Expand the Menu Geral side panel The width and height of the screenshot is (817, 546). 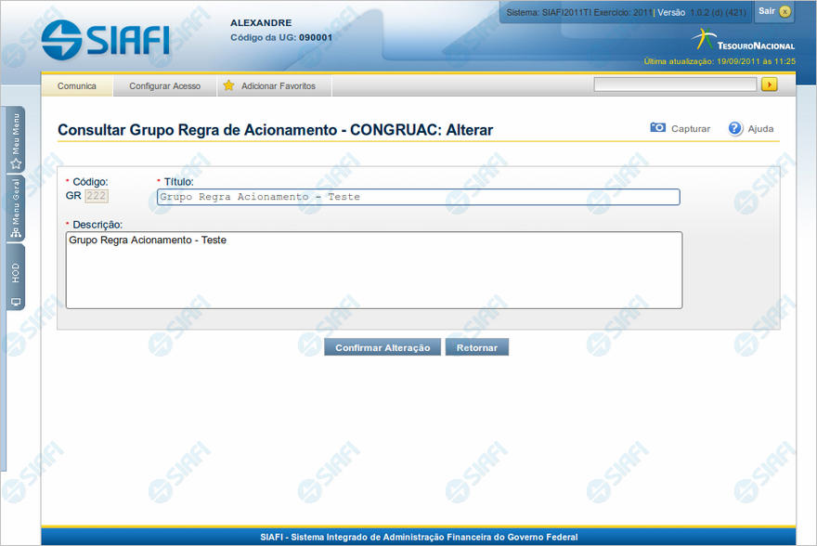[x=15, y=208]
